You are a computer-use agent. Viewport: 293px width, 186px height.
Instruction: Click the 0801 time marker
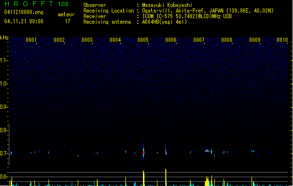click(31, 40)
